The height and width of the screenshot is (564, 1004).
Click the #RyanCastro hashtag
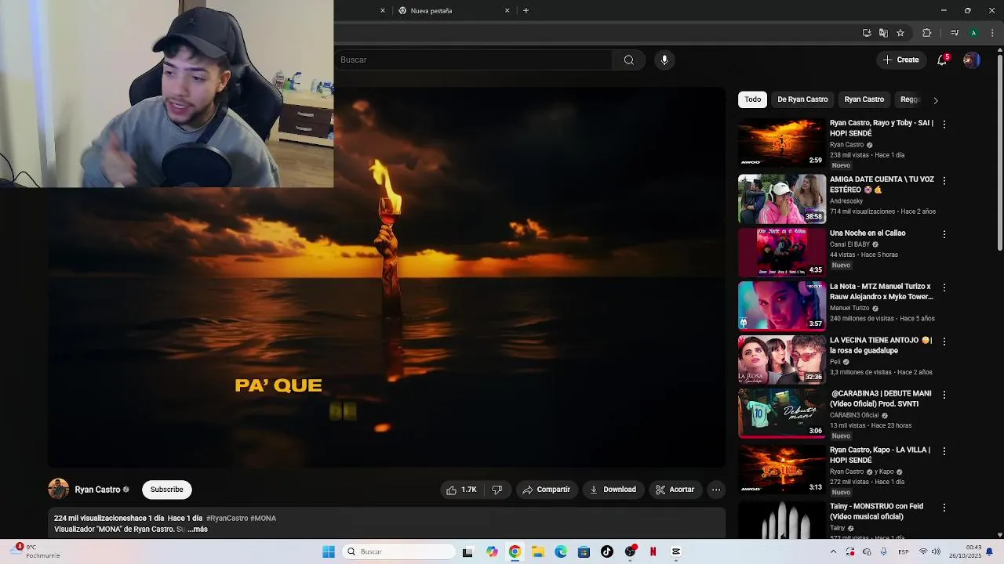click(x=227, y=519)
